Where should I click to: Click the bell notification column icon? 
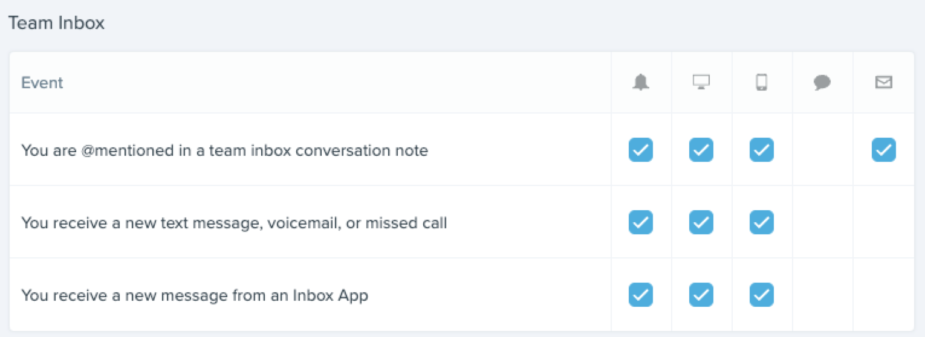tap(641, 82)
